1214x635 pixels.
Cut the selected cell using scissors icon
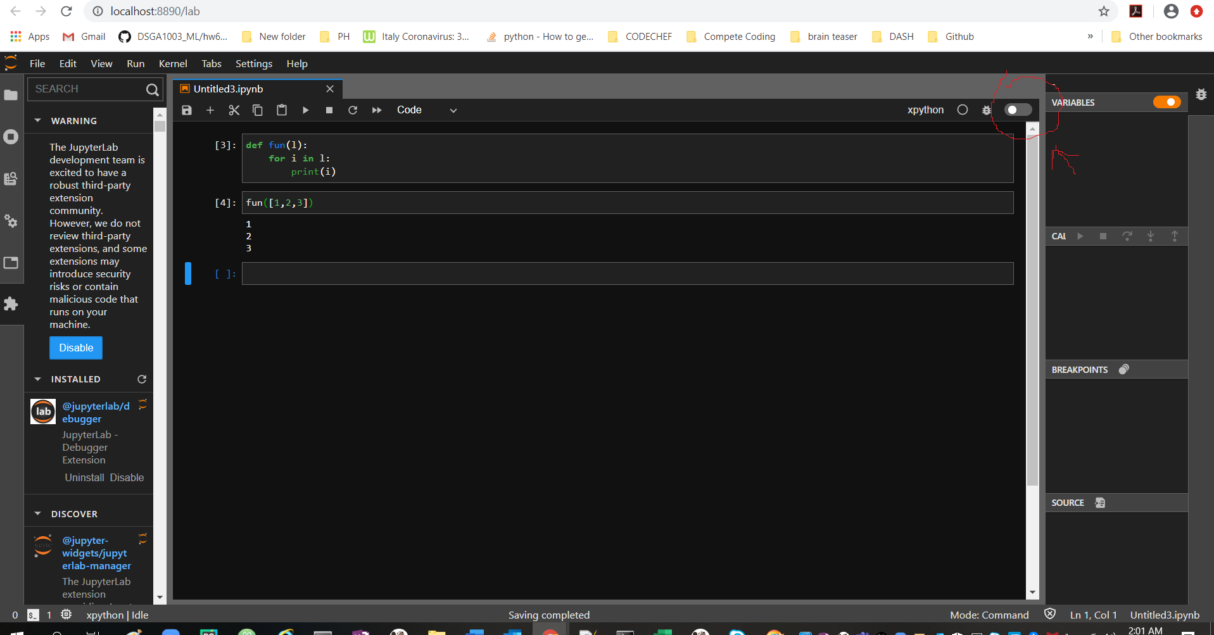point(234,110)
